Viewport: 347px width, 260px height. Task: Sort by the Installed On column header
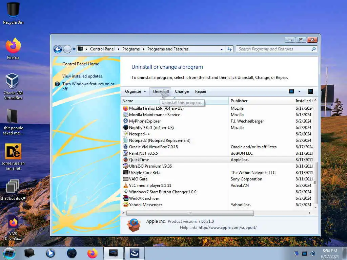click(303, 101)
